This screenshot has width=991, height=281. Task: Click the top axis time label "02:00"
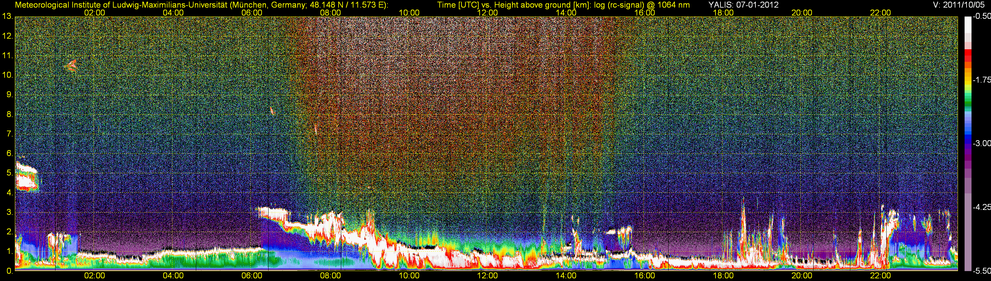click(94, 13)
